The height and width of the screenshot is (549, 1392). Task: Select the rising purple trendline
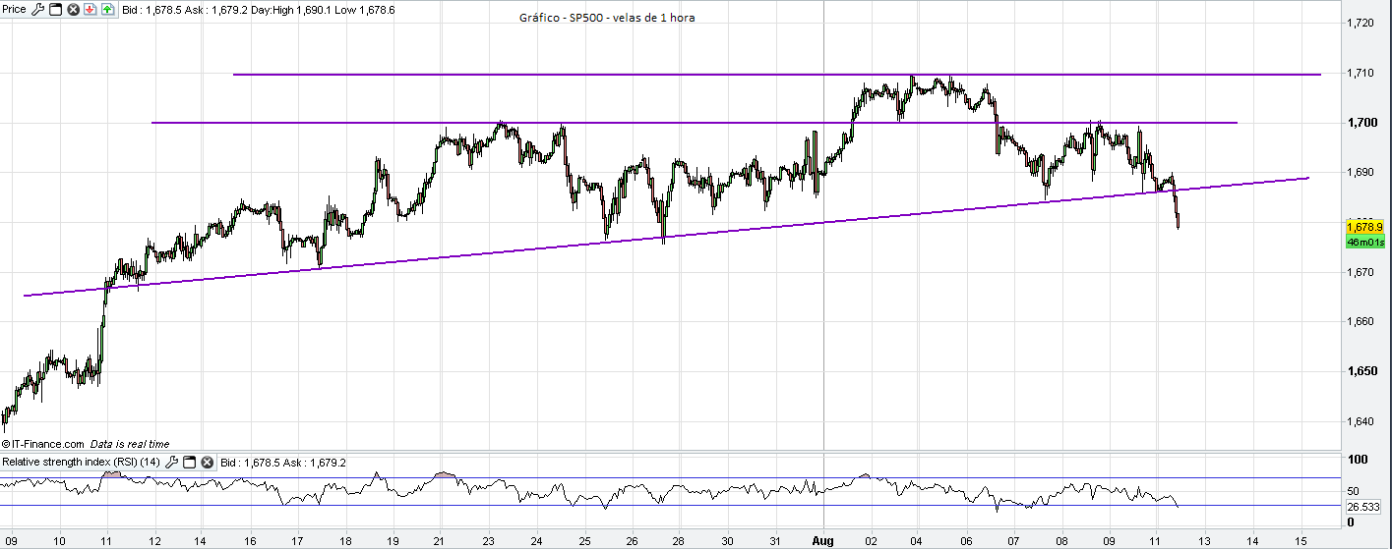coord(665,237)
